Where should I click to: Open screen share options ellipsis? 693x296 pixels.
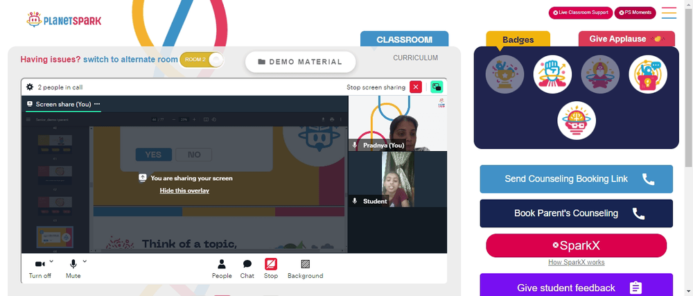coord(97,104)
